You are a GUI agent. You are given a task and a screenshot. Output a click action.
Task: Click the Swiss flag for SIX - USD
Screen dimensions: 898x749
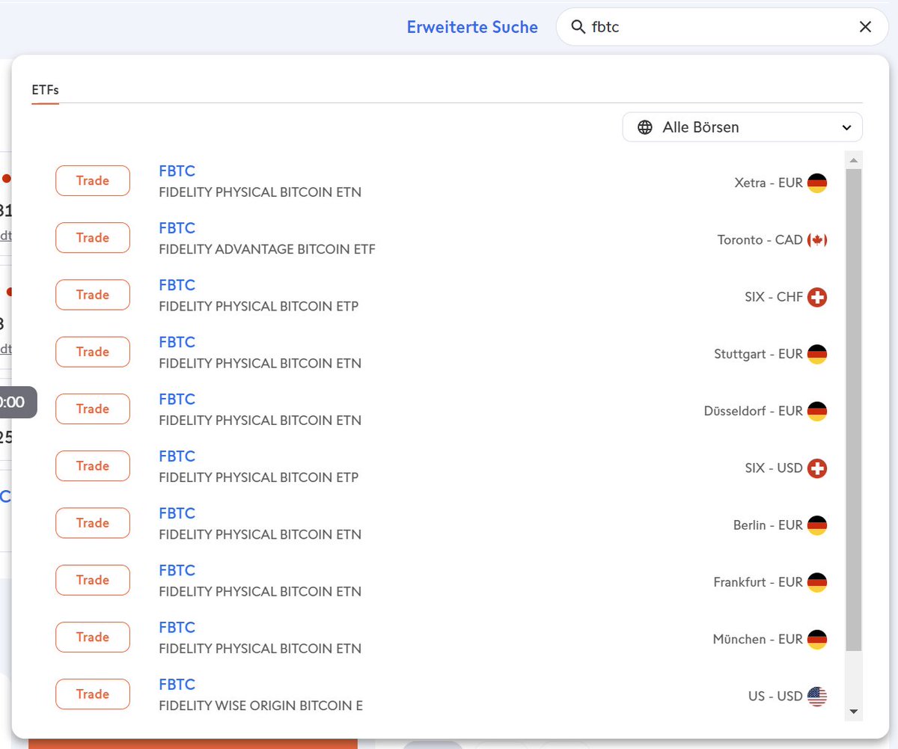pyautogui.click(x=817, y=468)
